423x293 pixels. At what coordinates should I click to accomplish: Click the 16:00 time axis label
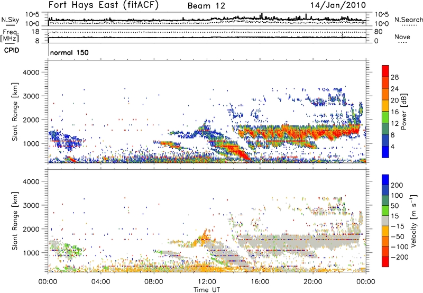click(x=260, y=282)
